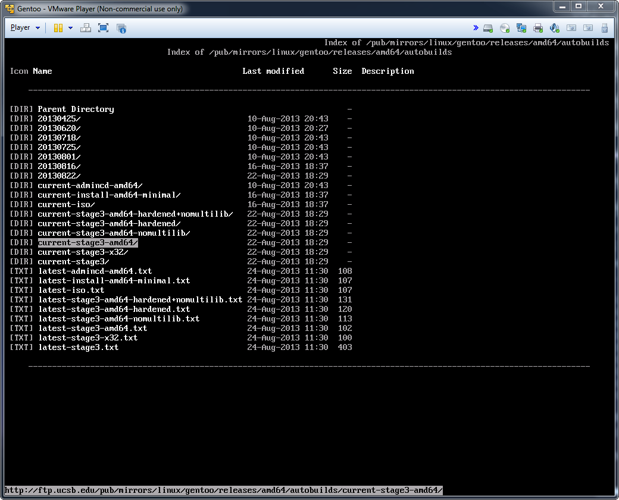Open the current-admincd-amd64/ directory

[x=90, y=185]
